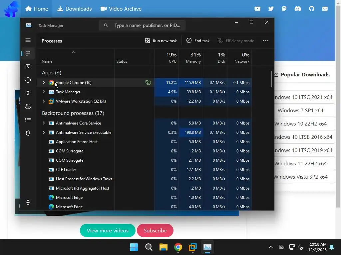Sort processes by CPU column header
341x255 pixels.
167,57
